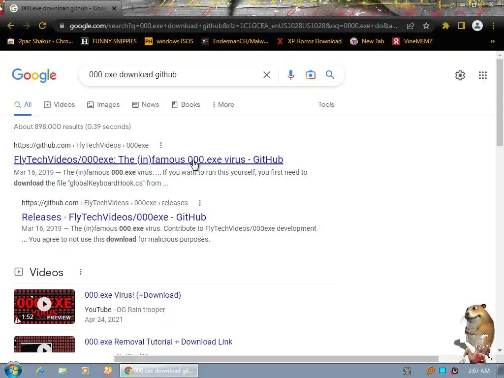Viewport: 504px width, 378px height.
Task: Open the windows ISOS bookmark
Action: (169, 41)
